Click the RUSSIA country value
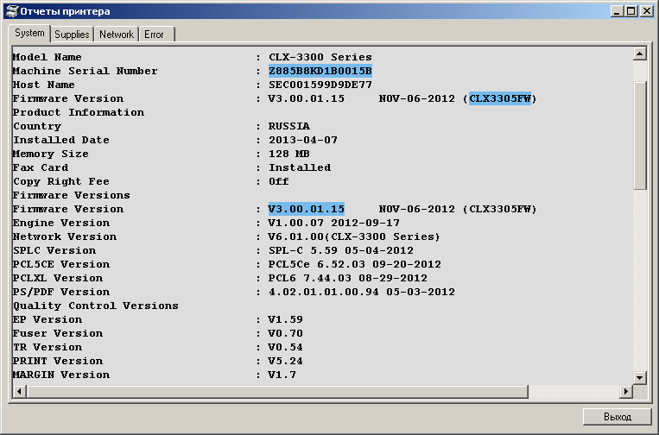 pos(289,126)
